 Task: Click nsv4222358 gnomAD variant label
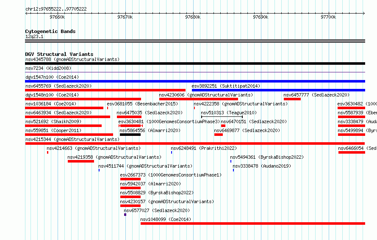241,104
